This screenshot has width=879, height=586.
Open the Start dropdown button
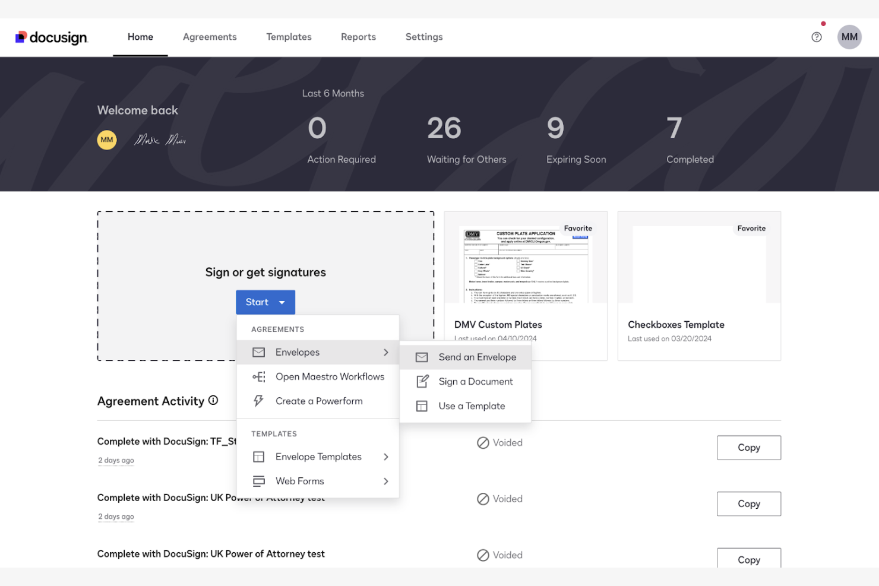click(x=265, y=302)
